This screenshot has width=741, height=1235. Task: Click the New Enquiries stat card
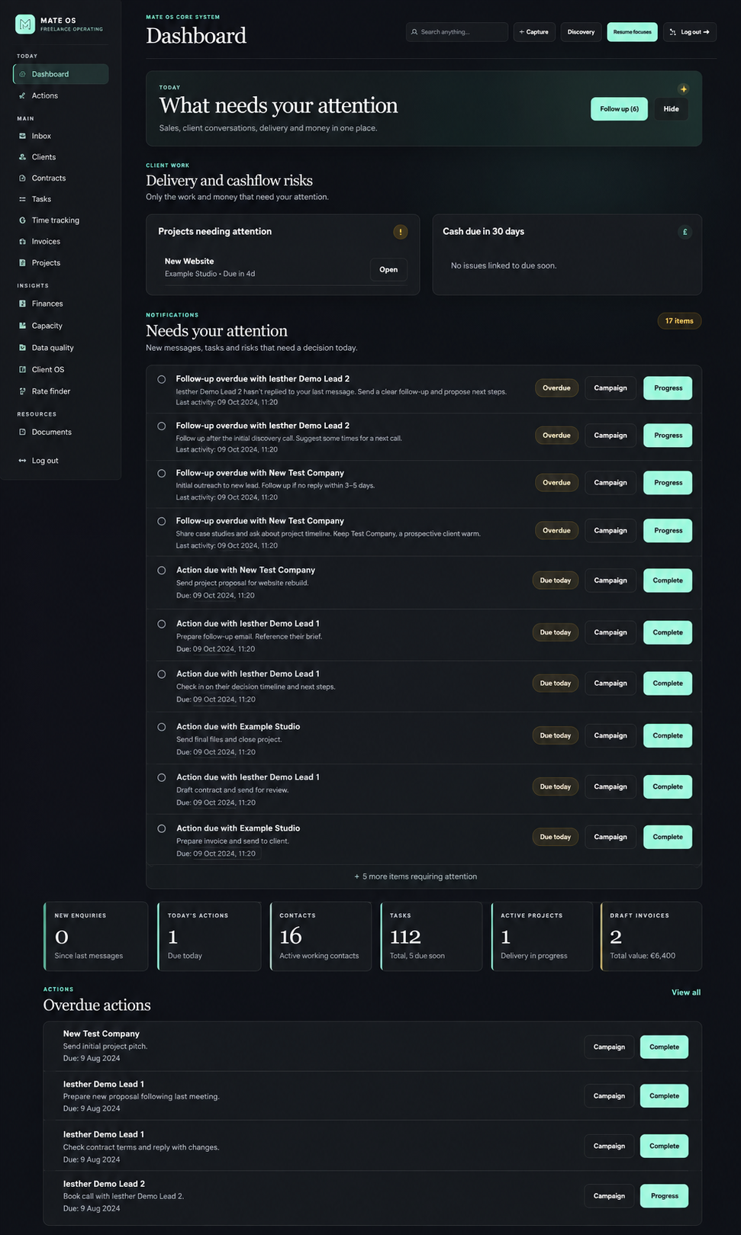(96, 937)
